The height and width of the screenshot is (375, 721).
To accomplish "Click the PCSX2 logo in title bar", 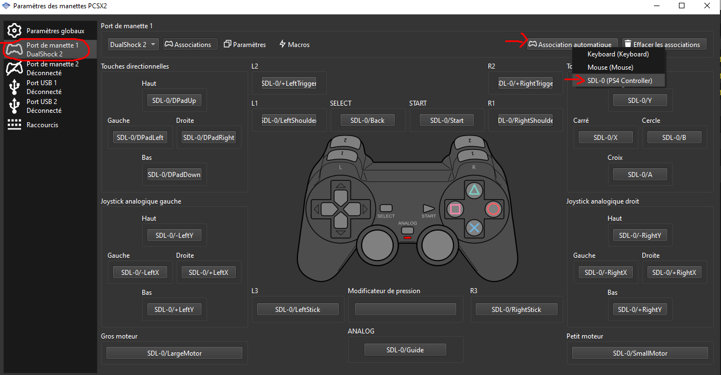I will tap(7, 6).
